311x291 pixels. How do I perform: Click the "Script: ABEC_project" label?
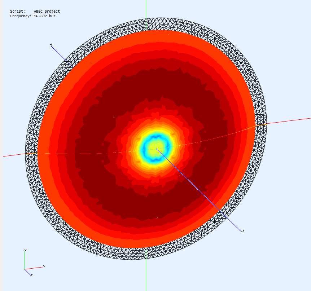[x=35, y=11]
